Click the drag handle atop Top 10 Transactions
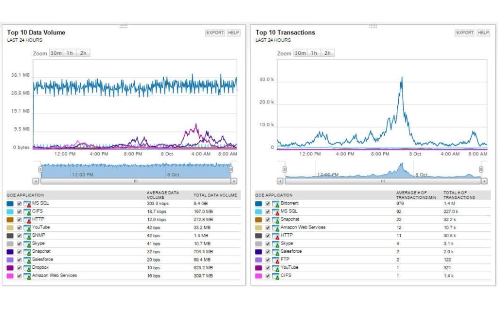This screenshot has height=311, width=498. pos(373,27)
